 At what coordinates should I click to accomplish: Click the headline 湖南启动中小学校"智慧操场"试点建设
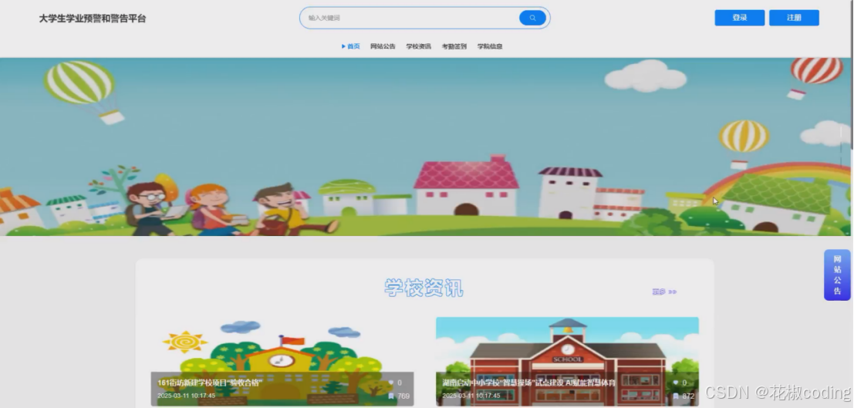click(x=529, y=383)
